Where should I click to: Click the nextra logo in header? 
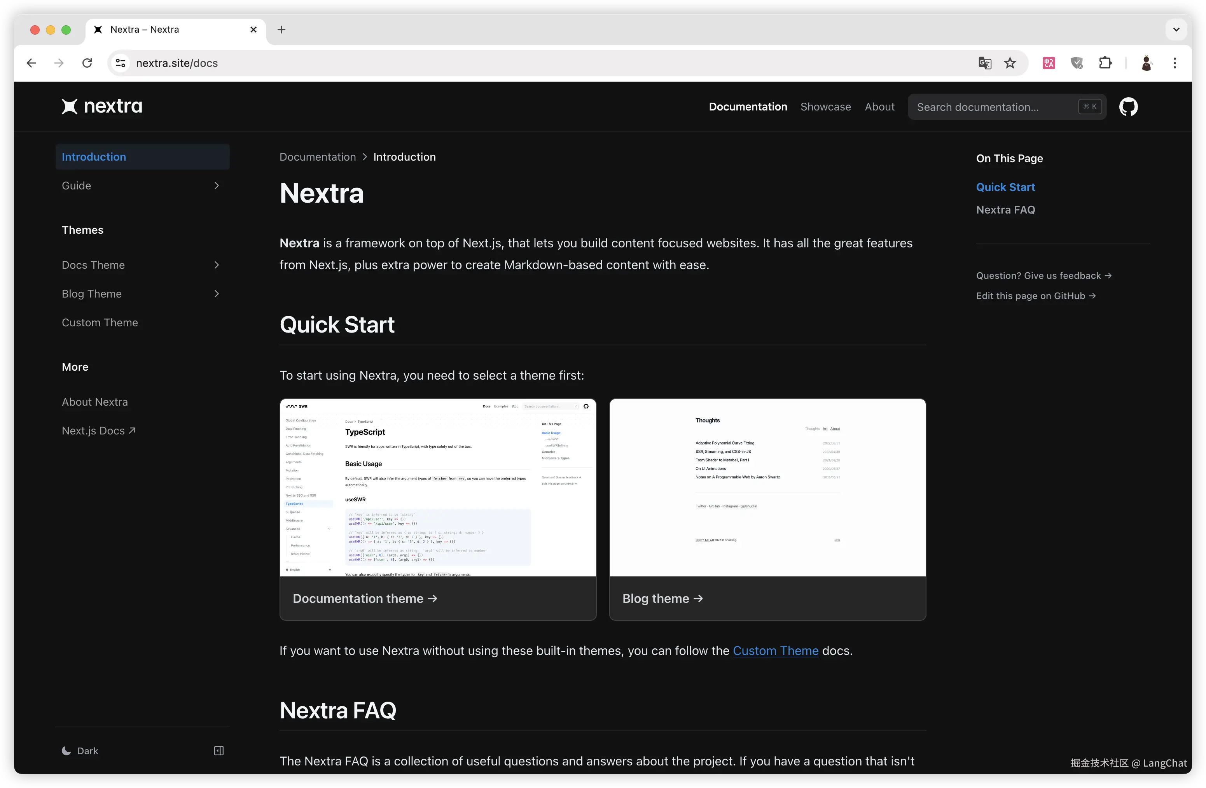point(102,107)
